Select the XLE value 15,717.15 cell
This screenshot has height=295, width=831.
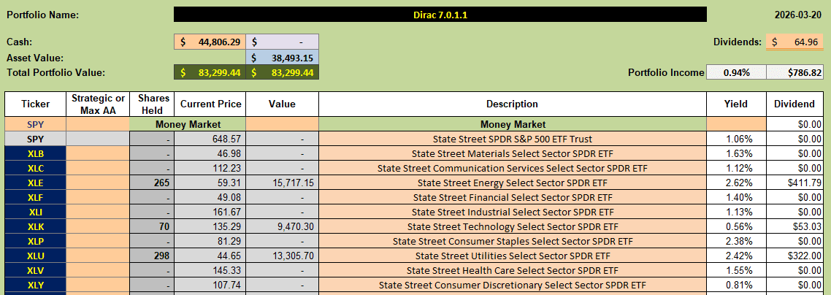283,183
